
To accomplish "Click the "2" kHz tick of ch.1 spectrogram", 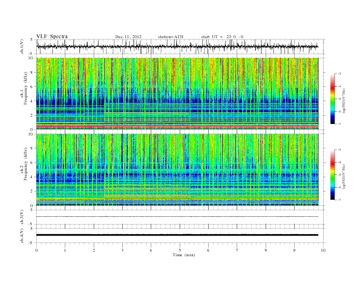I will click(32, 115).
